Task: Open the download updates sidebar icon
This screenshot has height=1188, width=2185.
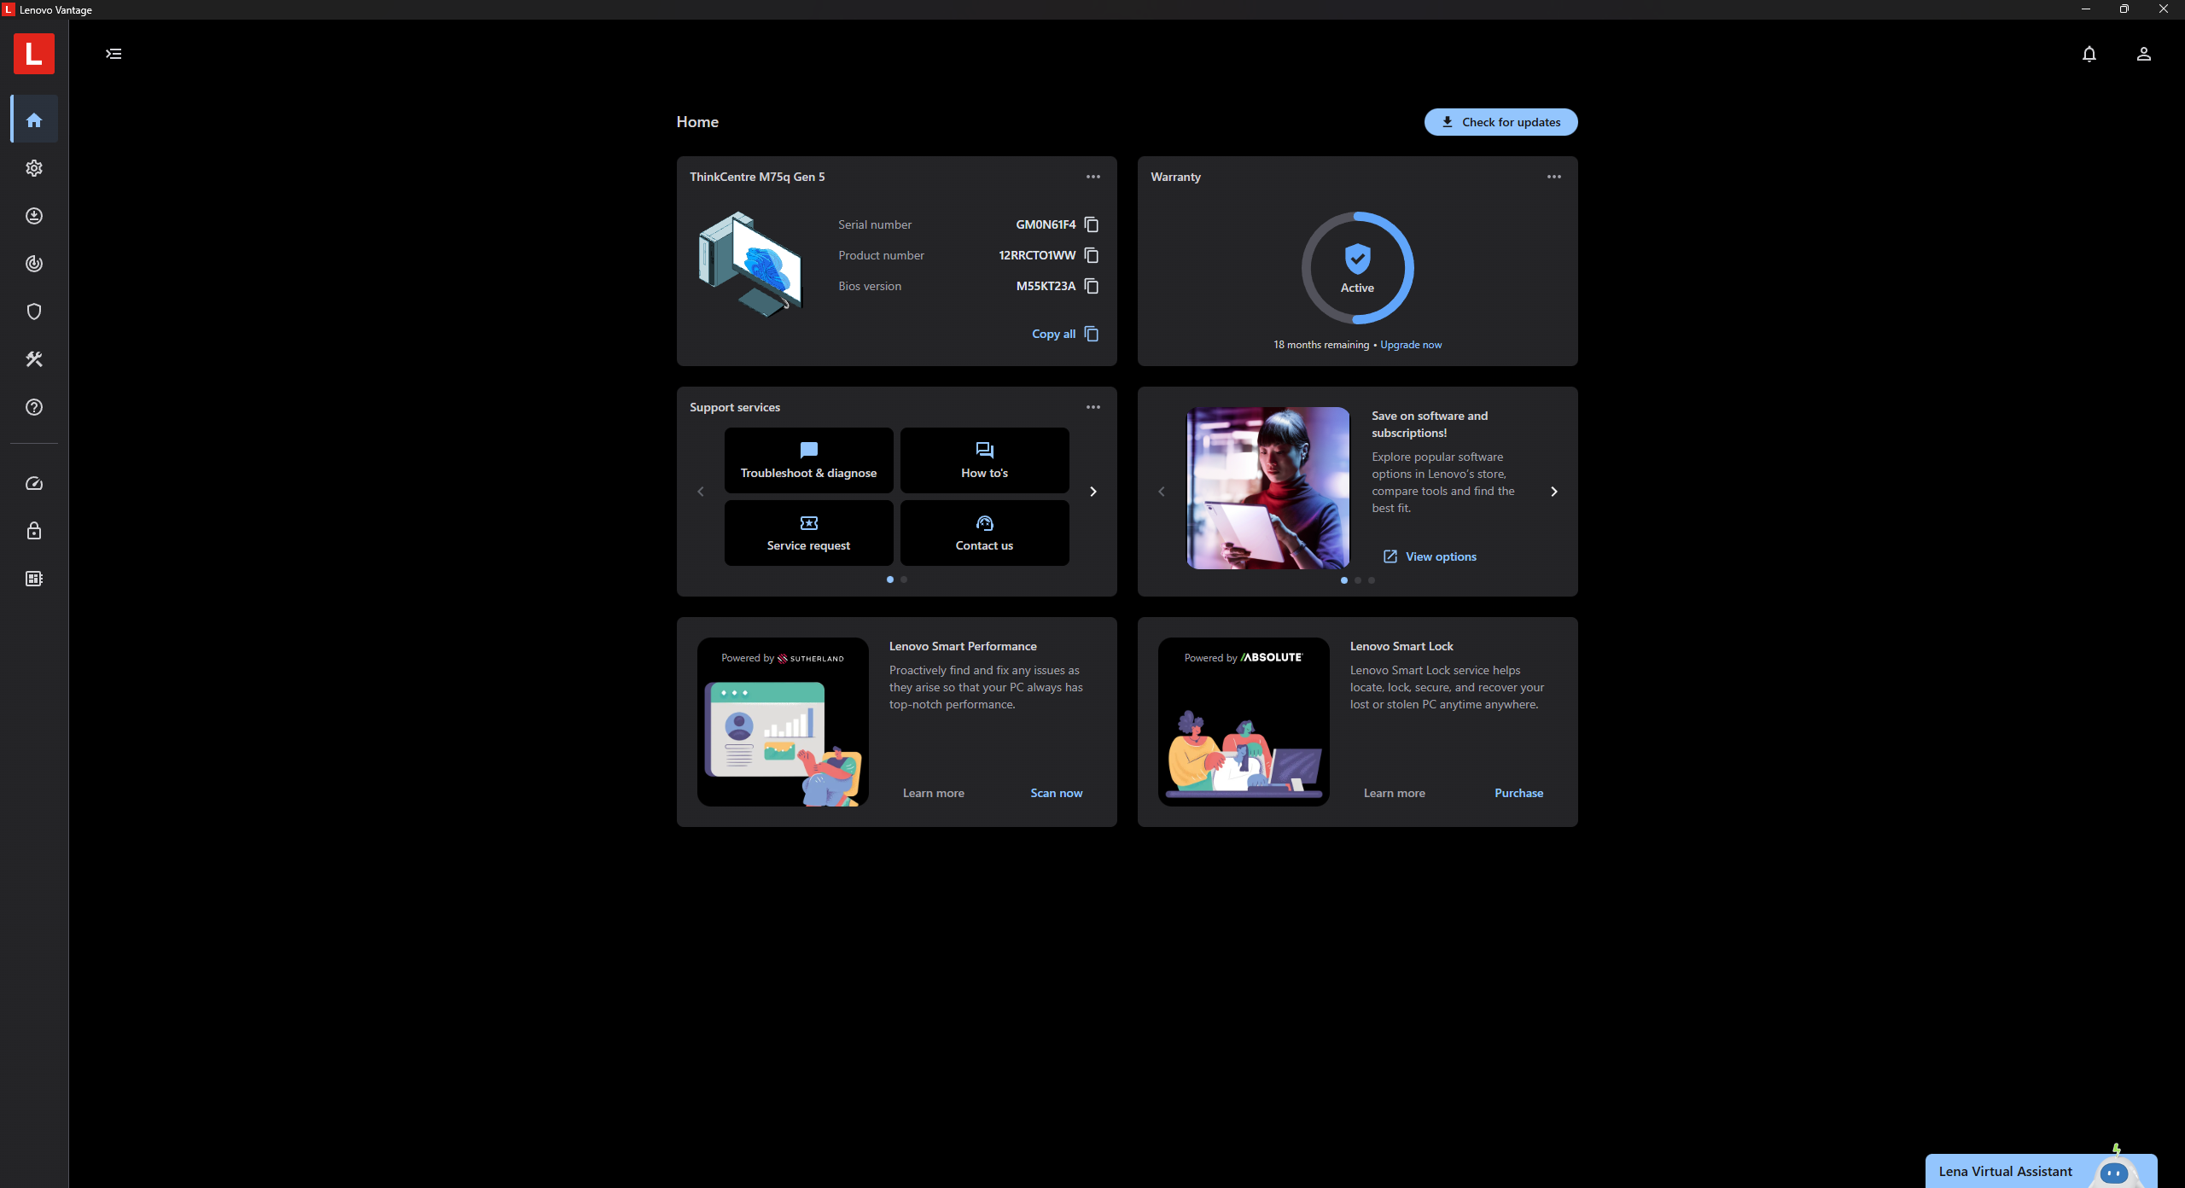Action: (x=34, y=216)
